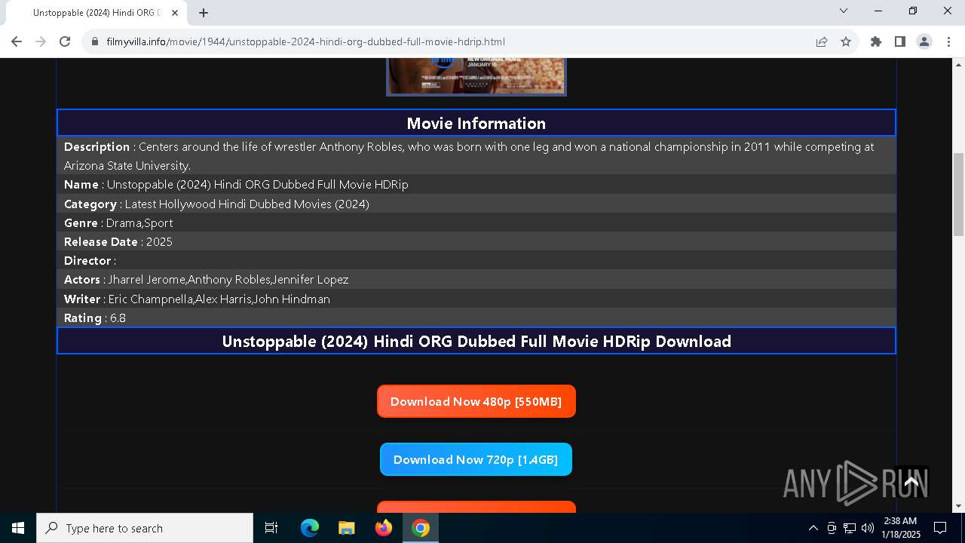965x543 pixels.
Task: Open Chrome extensions puzzle icon
Action: (876, 41)
